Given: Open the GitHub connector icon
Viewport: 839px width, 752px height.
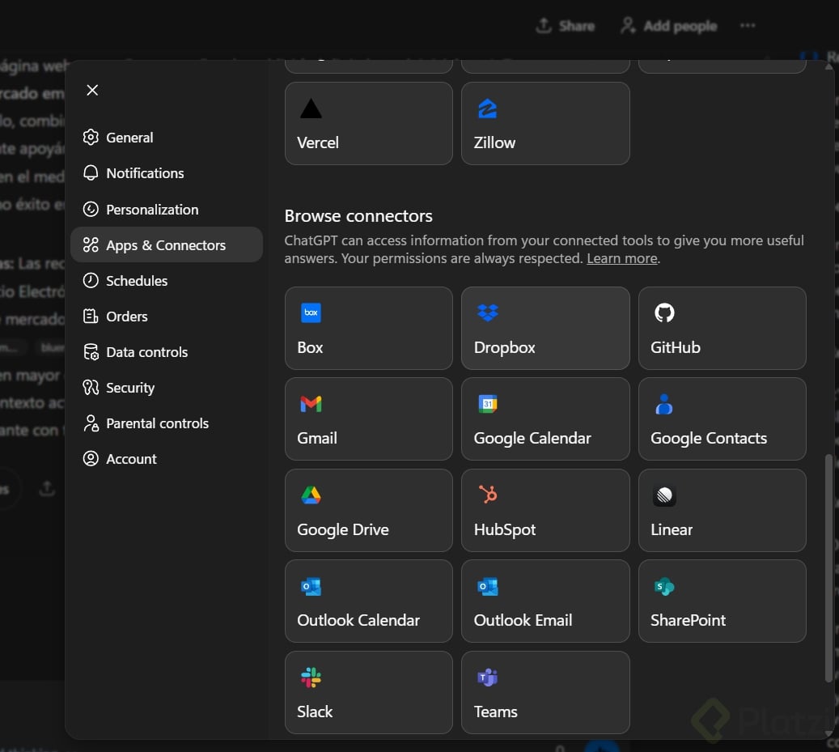Looking at the screenshot, I should tap(664, 313).
